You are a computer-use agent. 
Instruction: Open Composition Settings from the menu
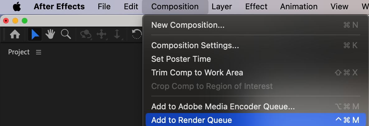click(195, 45)
